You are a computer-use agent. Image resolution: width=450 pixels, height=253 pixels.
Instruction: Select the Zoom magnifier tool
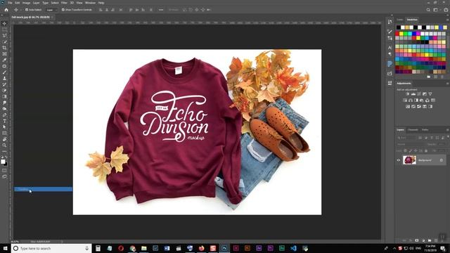pyautogui.click(x=4, y=145)
